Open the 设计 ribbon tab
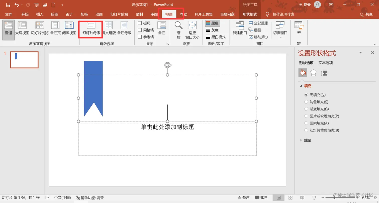This screenshot has height=203, width=379. tap(69, 14)
